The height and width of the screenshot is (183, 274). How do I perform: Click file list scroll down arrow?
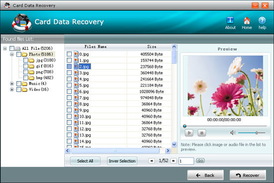pyautogui.click(x=174, y=144)
